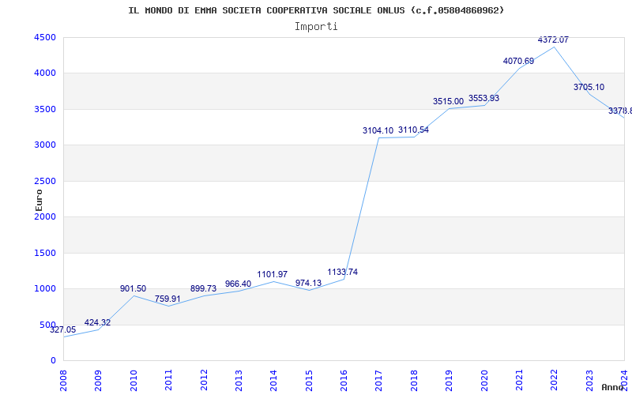Select the 2013 year axis label

pos(239,380)
